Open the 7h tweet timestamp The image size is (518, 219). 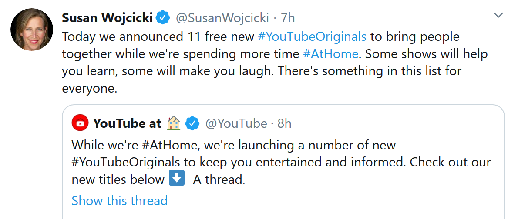click(x=288, y=18)
